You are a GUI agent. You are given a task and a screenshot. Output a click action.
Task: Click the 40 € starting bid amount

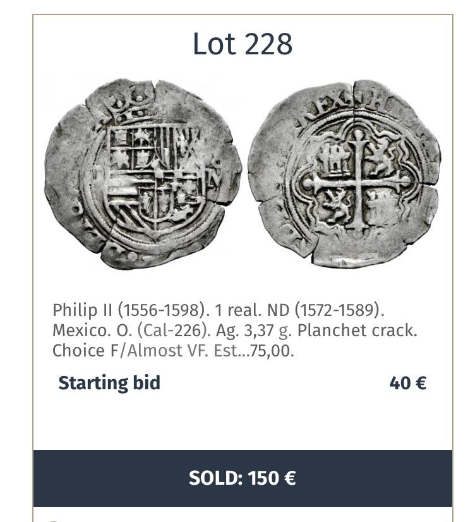point(408,383)
